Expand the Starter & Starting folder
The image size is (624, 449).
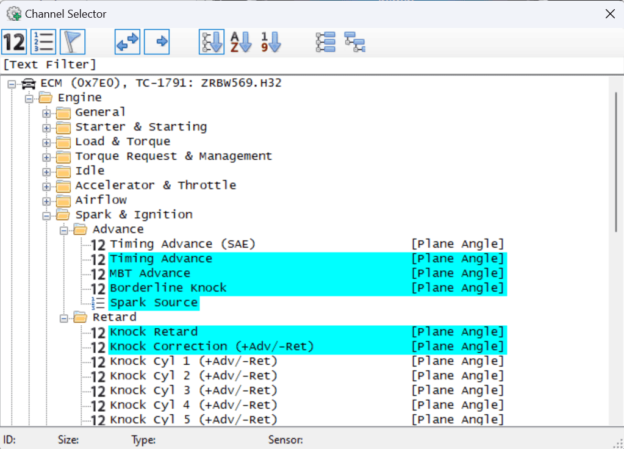pos(46,128)
